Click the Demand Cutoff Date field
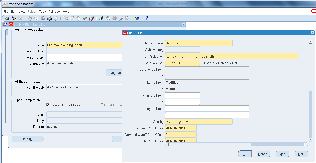Viewport: 316px width, 163px height. [x=181, y=128]
